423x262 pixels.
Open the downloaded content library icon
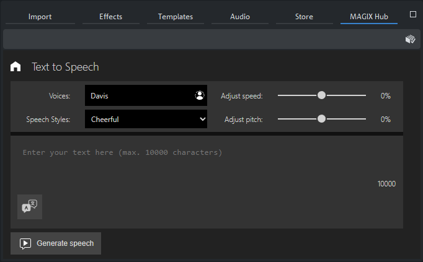pos(410,39)
